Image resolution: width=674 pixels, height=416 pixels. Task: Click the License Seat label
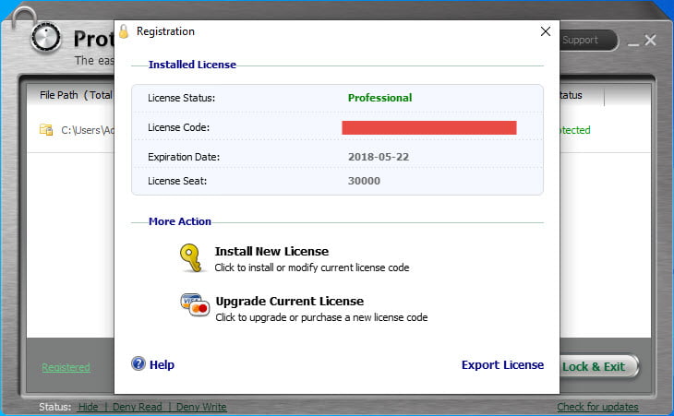pos(177,181)
